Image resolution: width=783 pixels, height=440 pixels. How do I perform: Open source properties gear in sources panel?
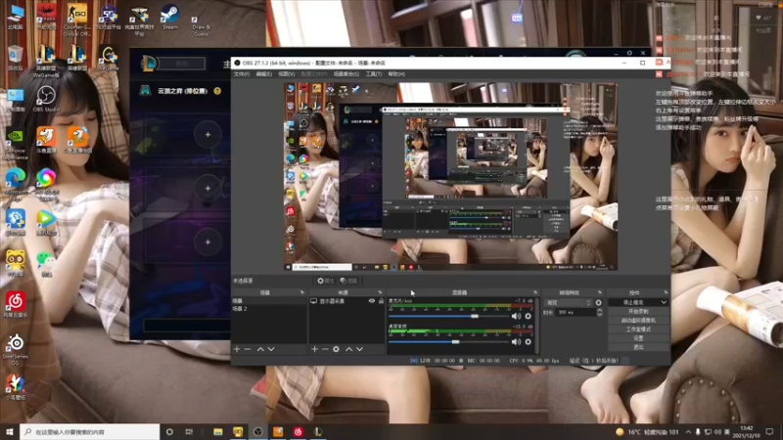[x=337, y=349]
